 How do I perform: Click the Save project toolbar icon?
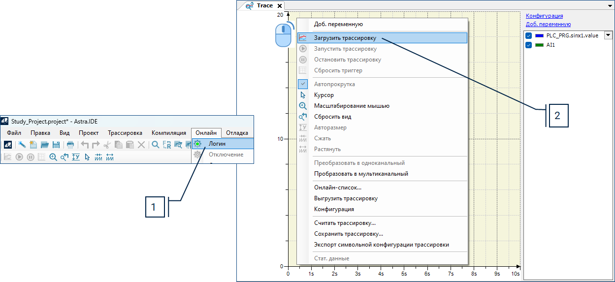[x=56, y=145]
